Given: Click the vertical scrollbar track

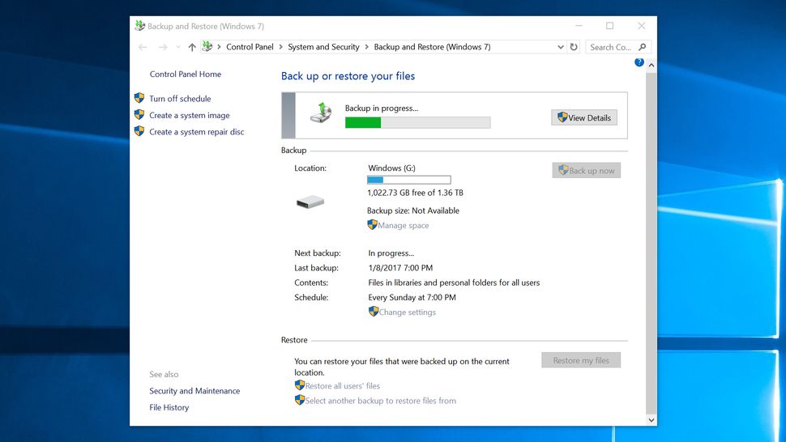Looking at the screenshot, I should pos(651,244).
